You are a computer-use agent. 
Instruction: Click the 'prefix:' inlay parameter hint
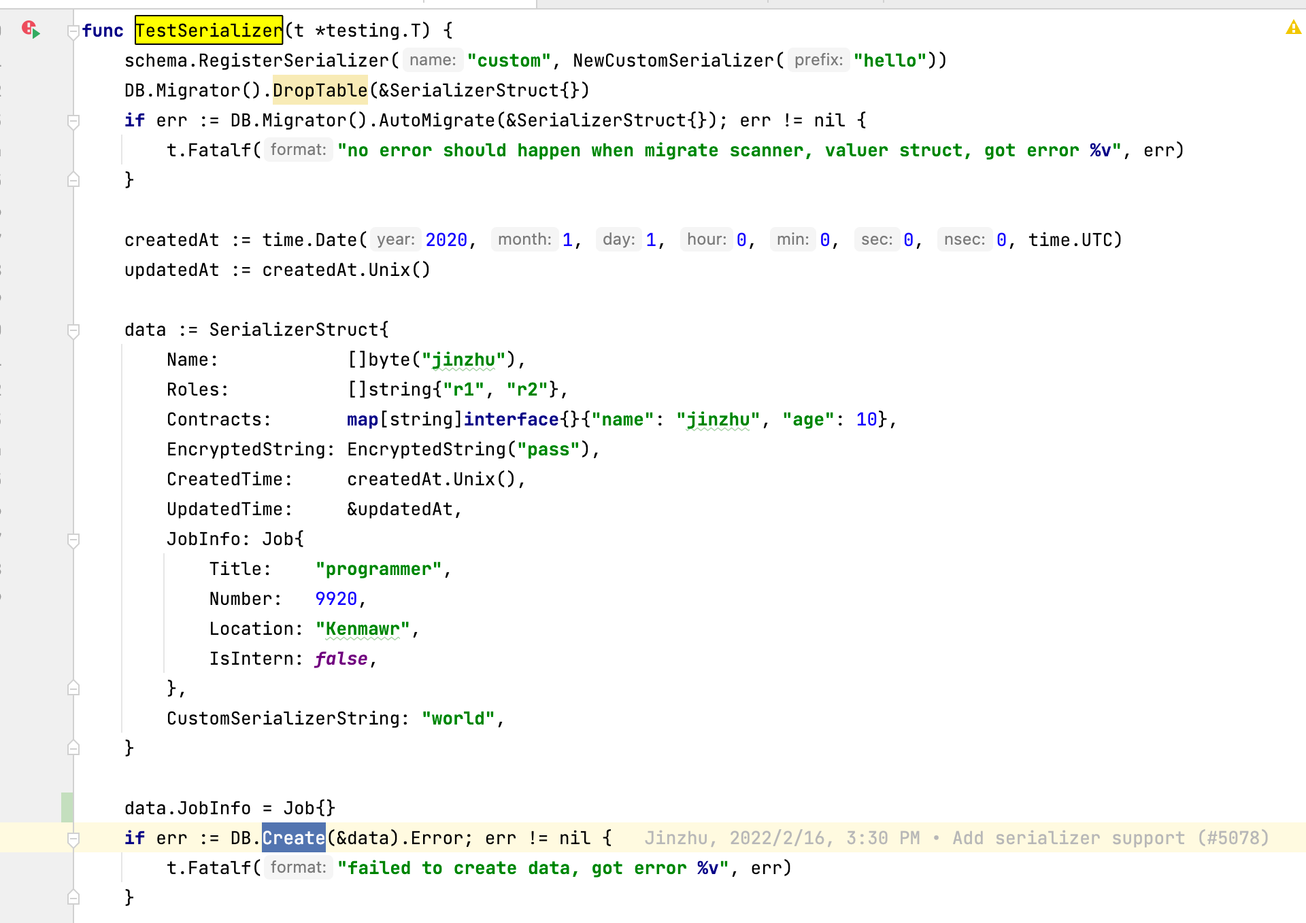click(x=818, y=60)
